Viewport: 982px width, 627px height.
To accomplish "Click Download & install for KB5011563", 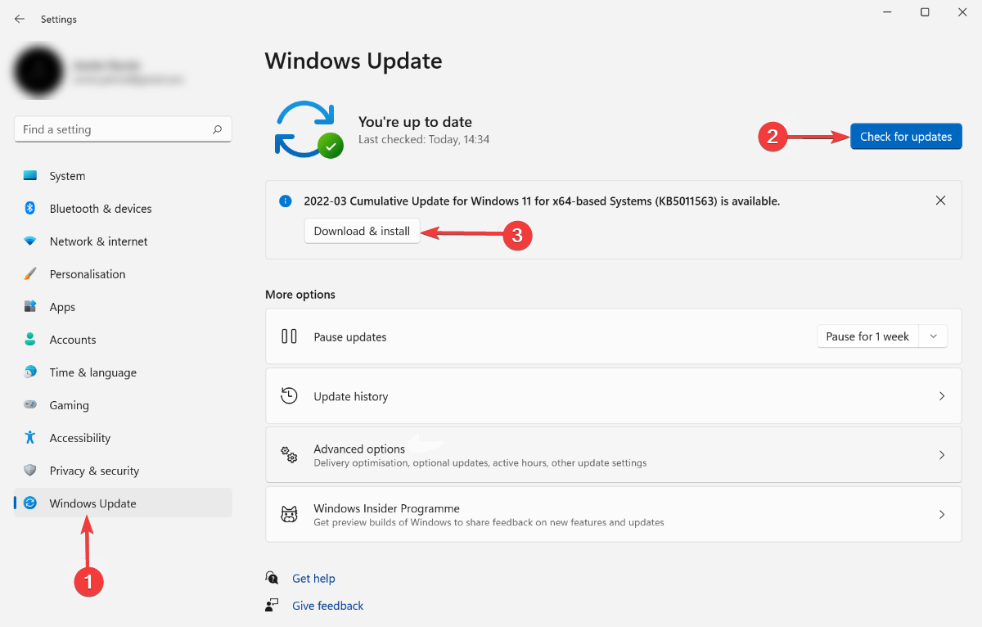I will (x=362, y=231).
